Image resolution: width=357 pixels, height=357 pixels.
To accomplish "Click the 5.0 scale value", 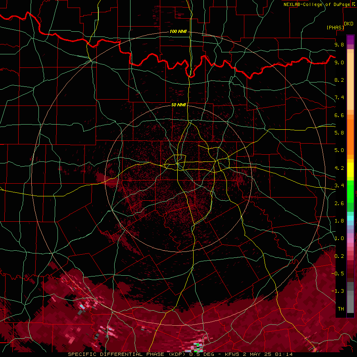I will click(x=339, y=150).
